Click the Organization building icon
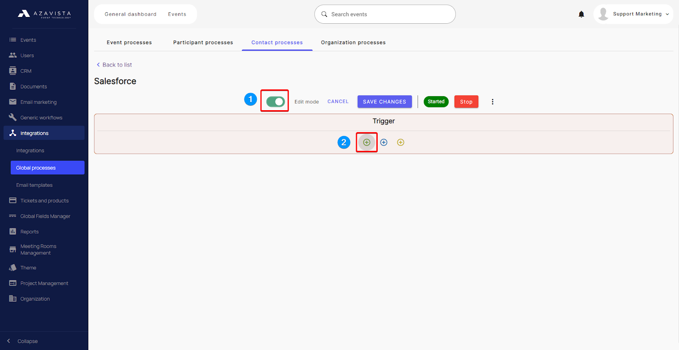 (13, 299)
